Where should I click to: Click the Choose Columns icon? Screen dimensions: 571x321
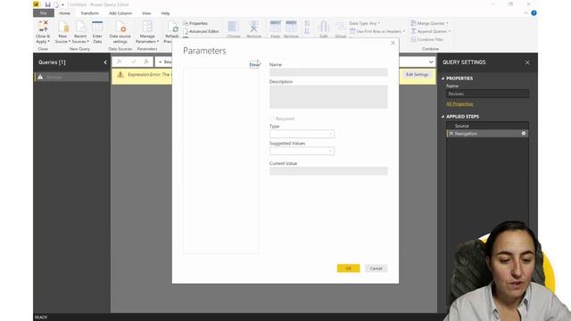[234, 27]
